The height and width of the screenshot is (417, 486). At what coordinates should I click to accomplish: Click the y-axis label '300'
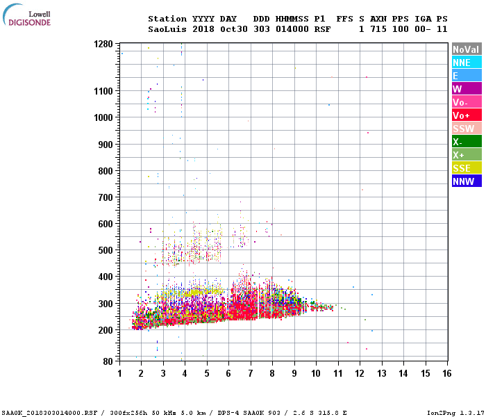(106, 304)
